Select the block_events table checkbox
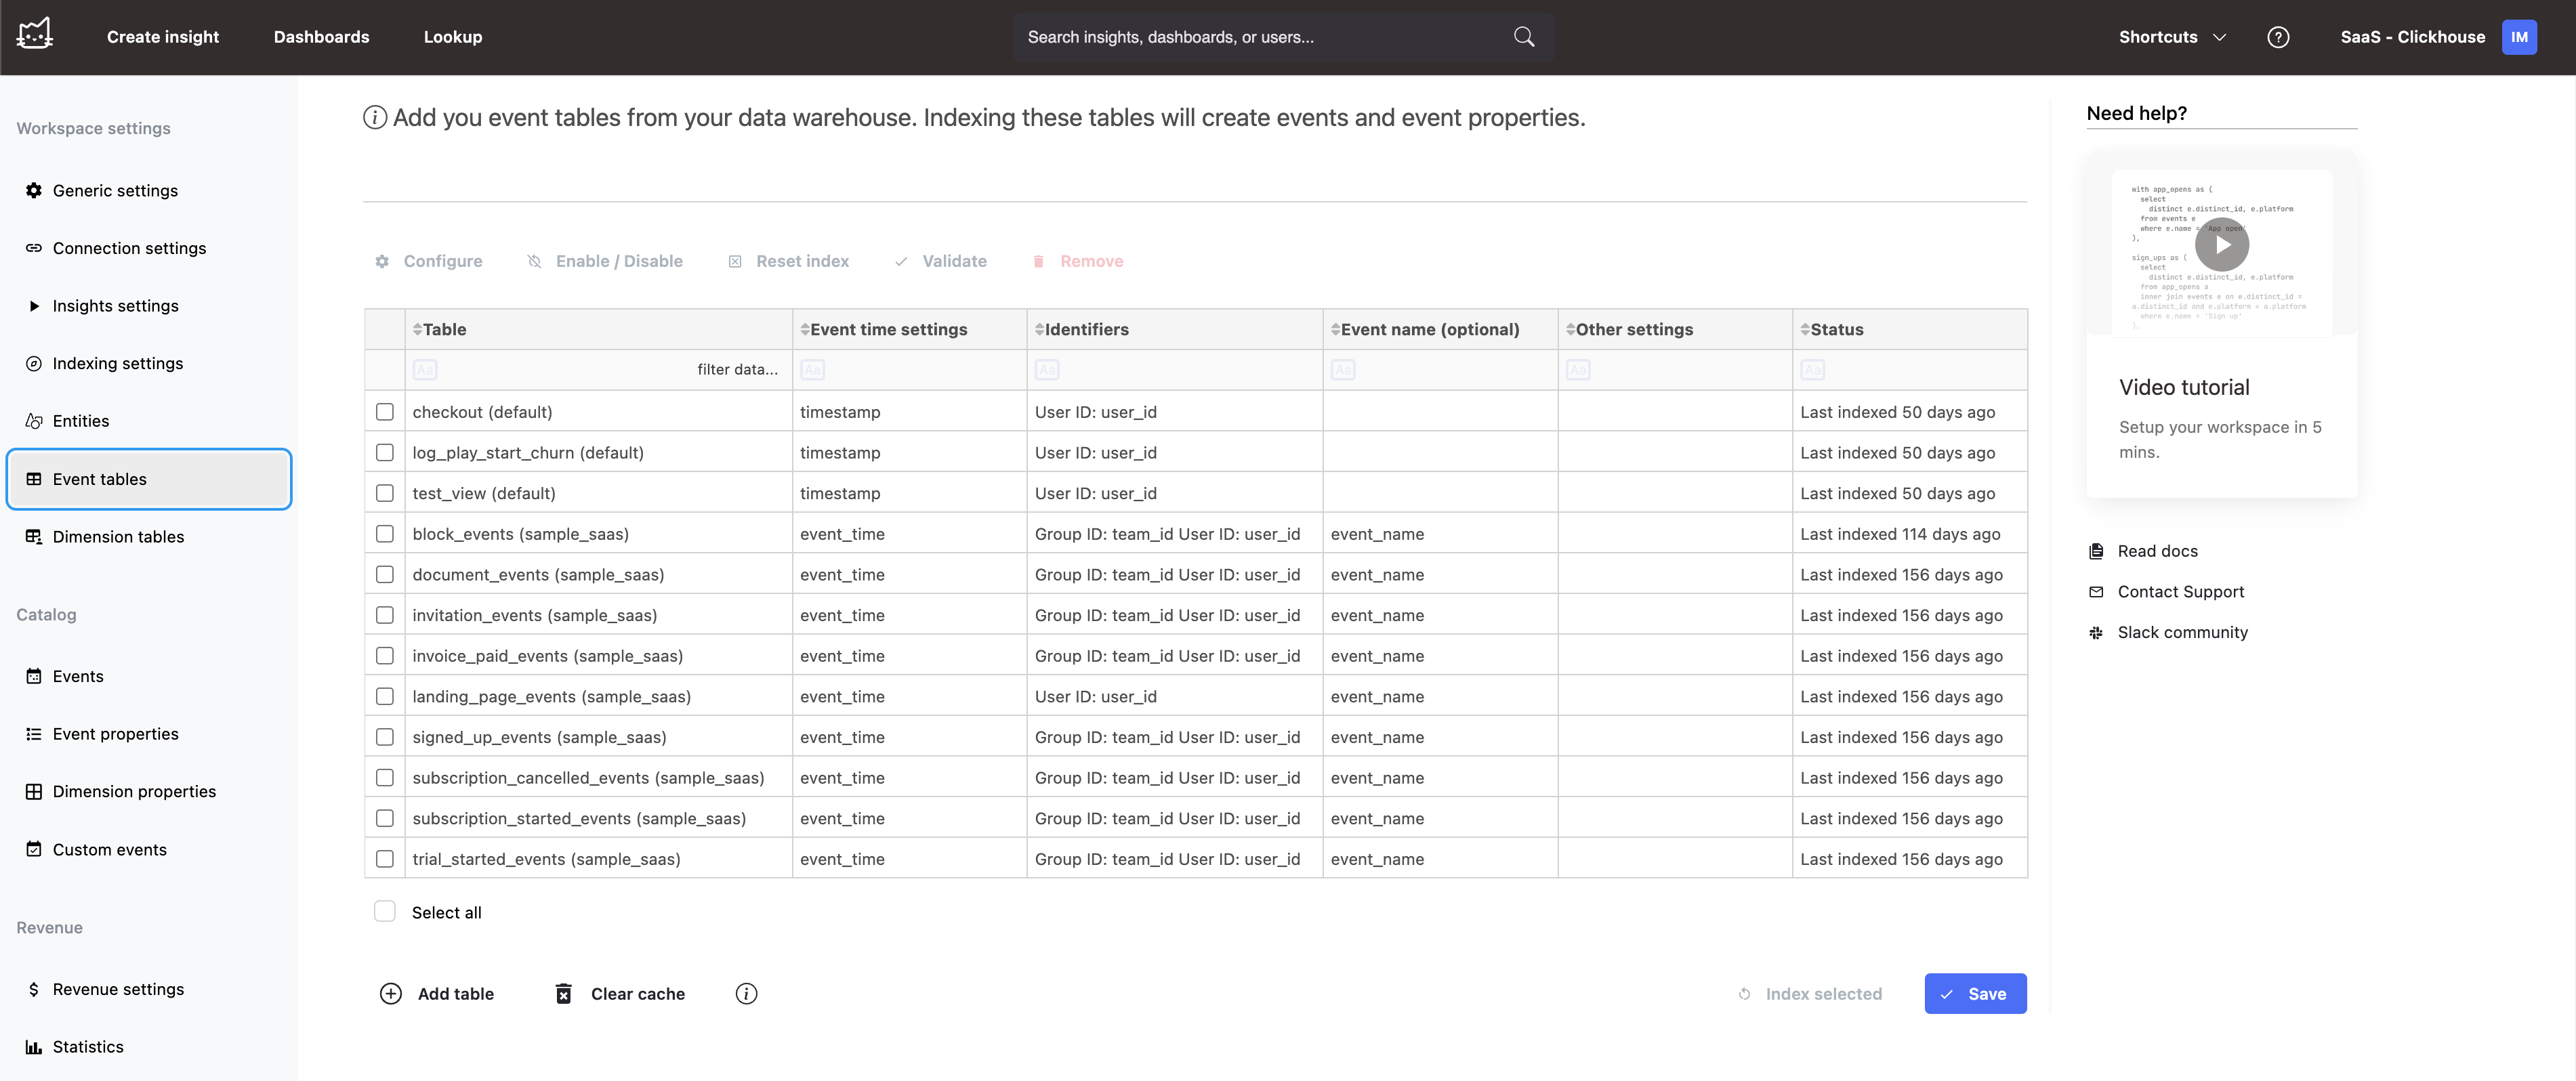Viewport: 2576px width, 1081px height. [x=385, y=534]
